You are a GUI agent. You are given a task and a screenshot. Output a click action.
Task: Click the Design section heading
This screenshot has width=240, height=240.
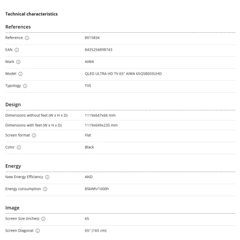13,104
